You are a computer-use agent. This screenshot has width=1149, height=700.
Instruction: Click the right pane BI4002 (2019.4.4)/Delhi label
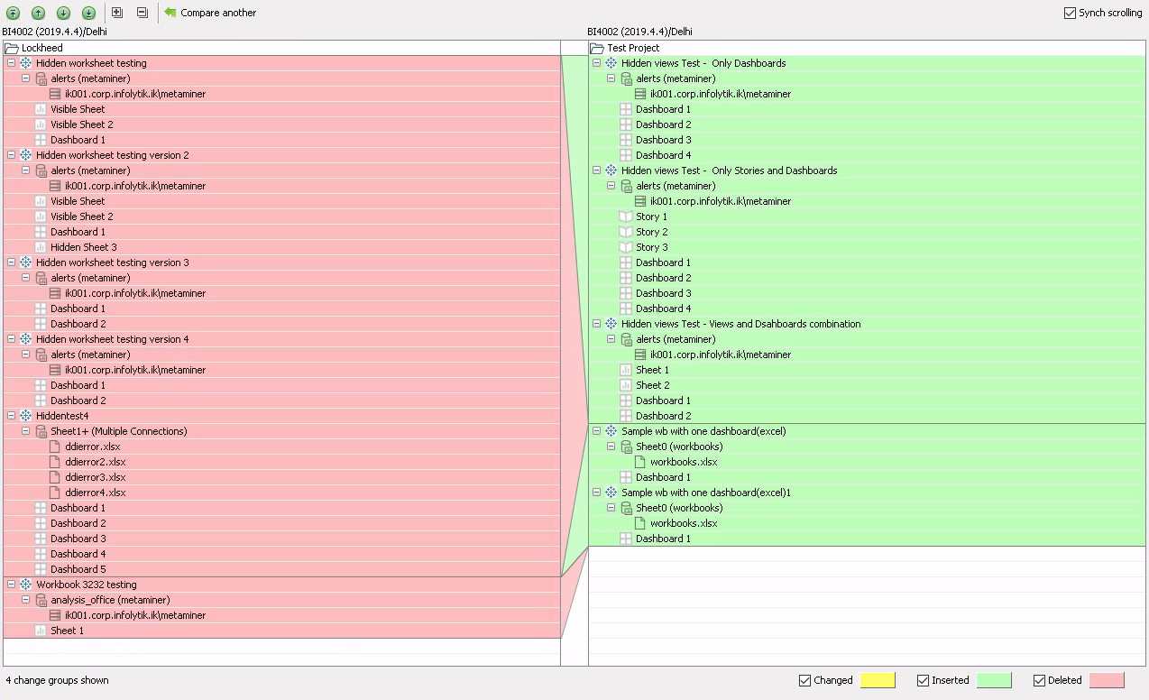(x=639, y=32)
